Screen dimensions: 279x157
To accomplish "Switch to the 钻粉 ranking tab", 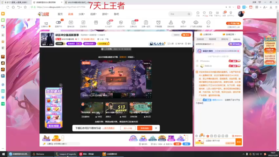I will [236, 39].
